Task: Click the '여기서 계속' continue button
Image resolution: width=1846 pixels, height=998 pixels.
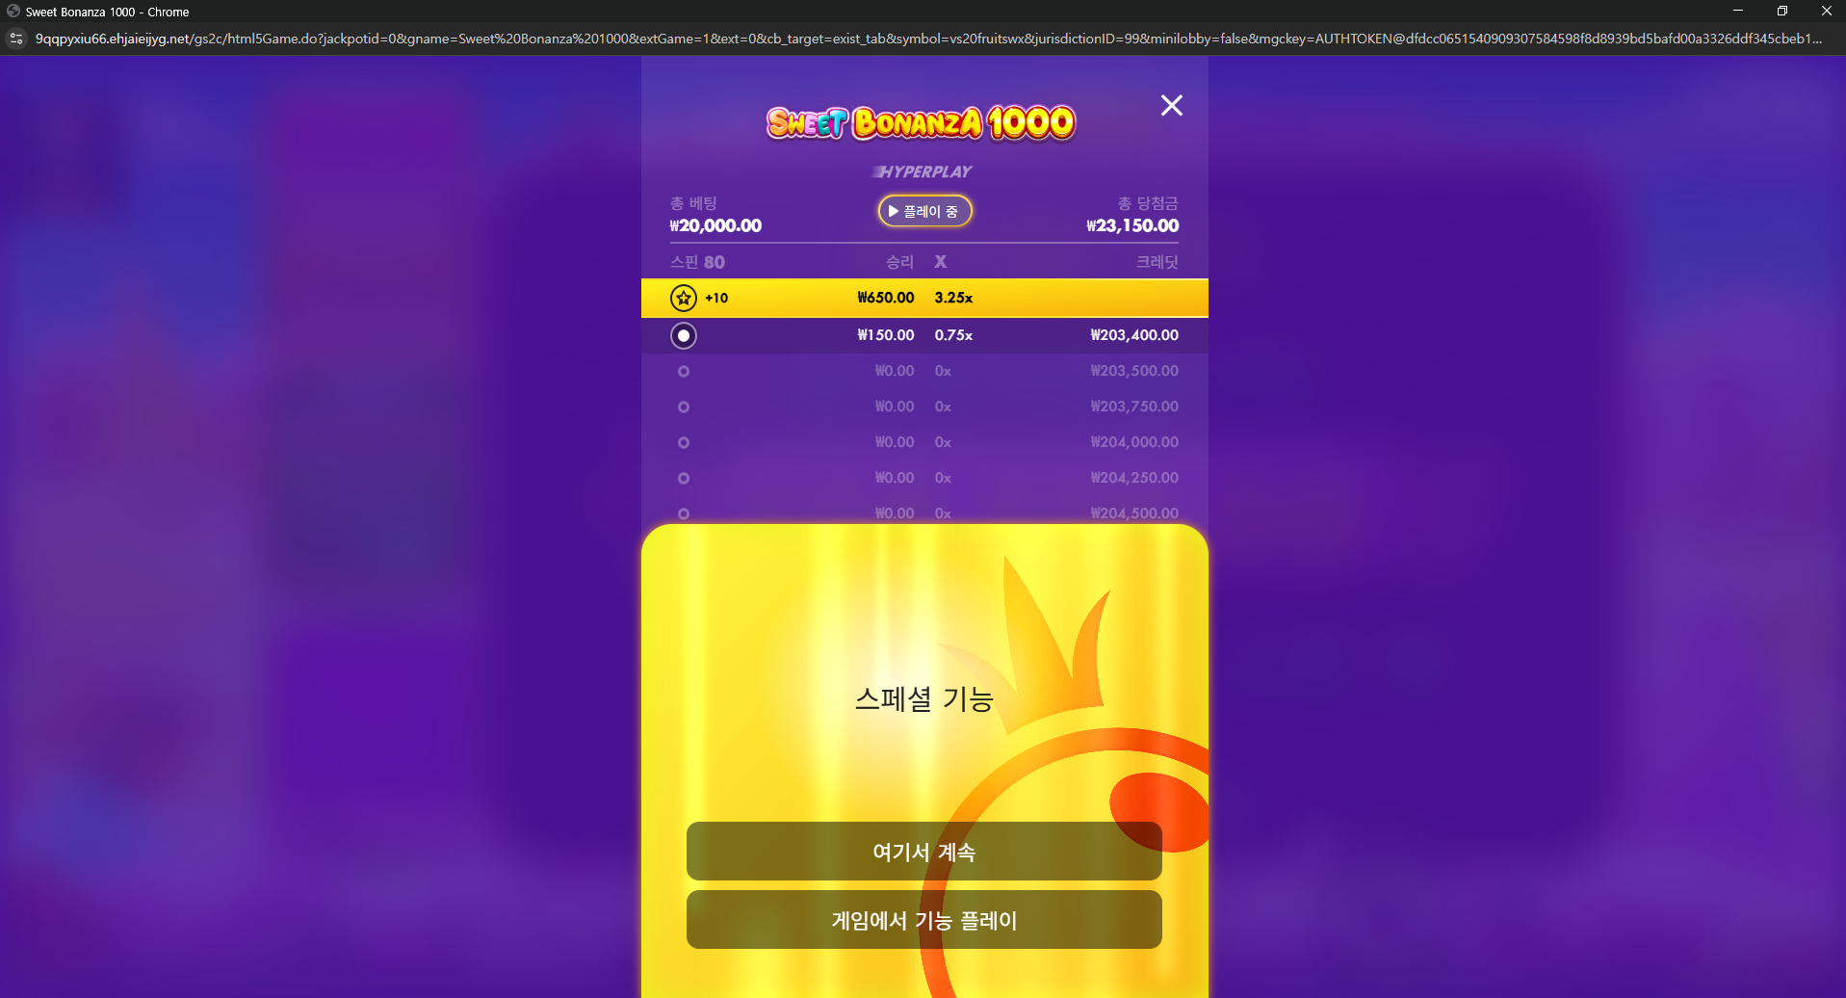Action: pyautogui.click(x=924, y=852)
